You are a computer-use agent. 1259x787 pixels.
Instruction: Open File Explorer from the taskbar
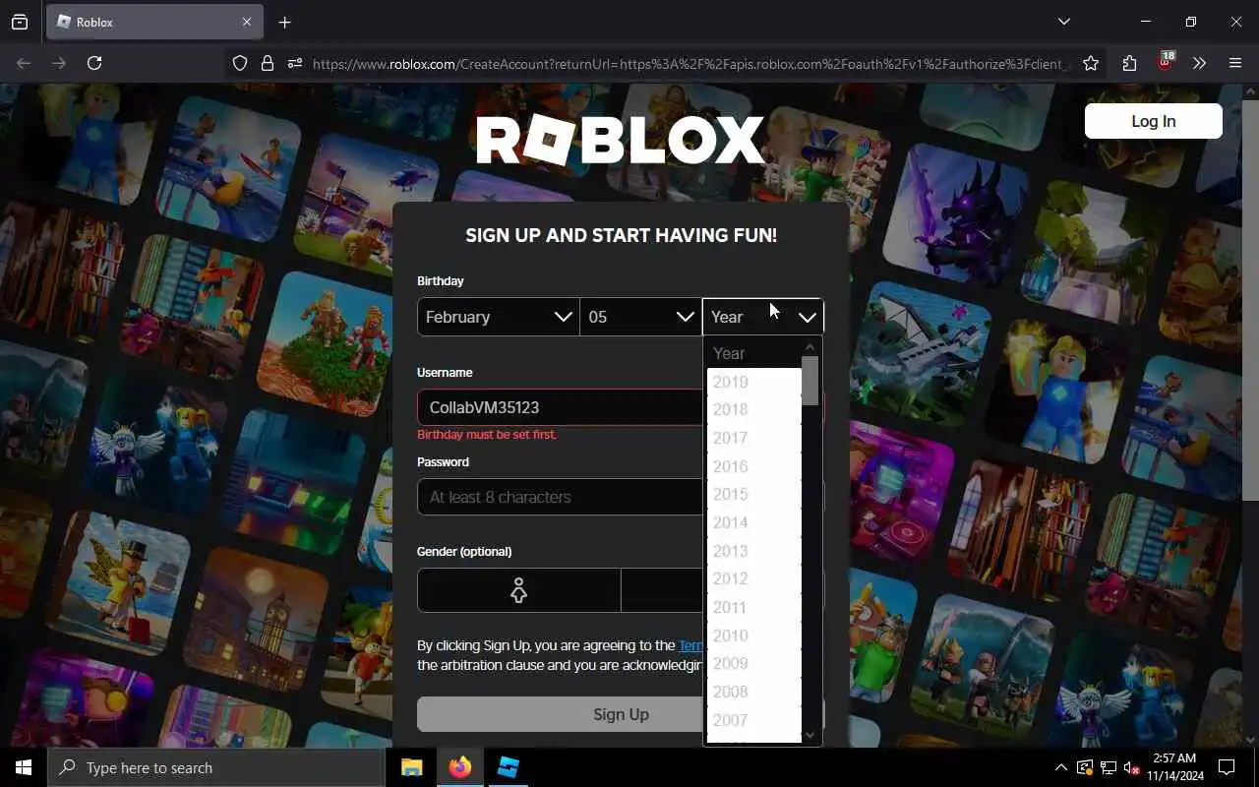[x=412, y=767]
